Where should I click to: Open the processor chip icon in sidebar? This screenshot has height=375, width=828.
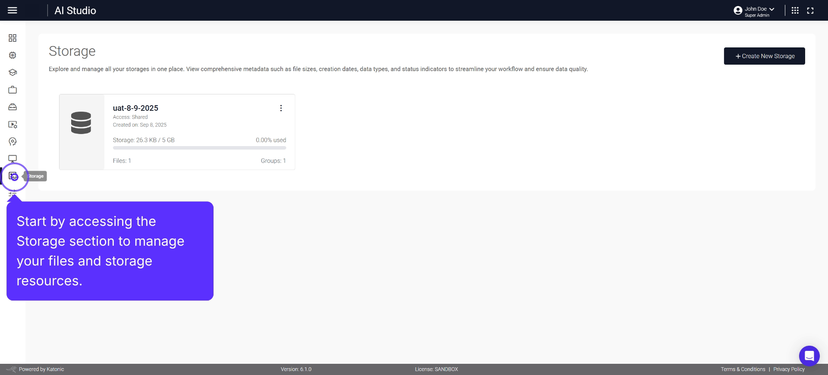coord(13,55)
